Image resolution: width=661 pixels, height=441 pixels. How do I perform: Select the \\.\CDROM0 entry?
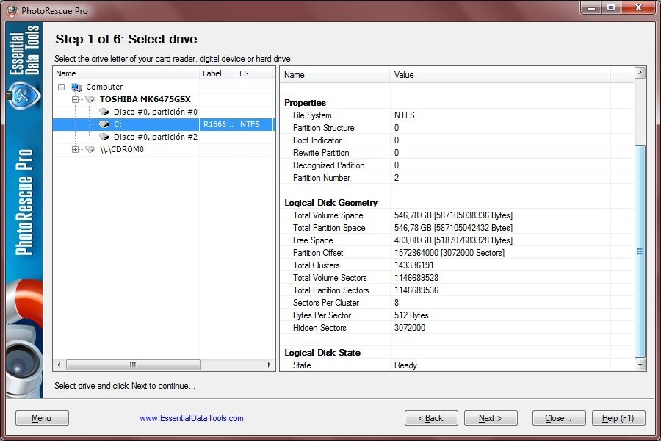click(x=122, y=149)
